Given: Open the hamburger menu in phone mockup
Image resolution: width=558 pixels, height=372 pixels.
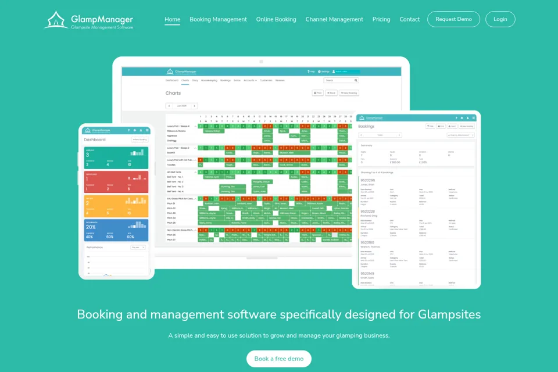Looking at the screenshot, I should (x=147, y=130).
